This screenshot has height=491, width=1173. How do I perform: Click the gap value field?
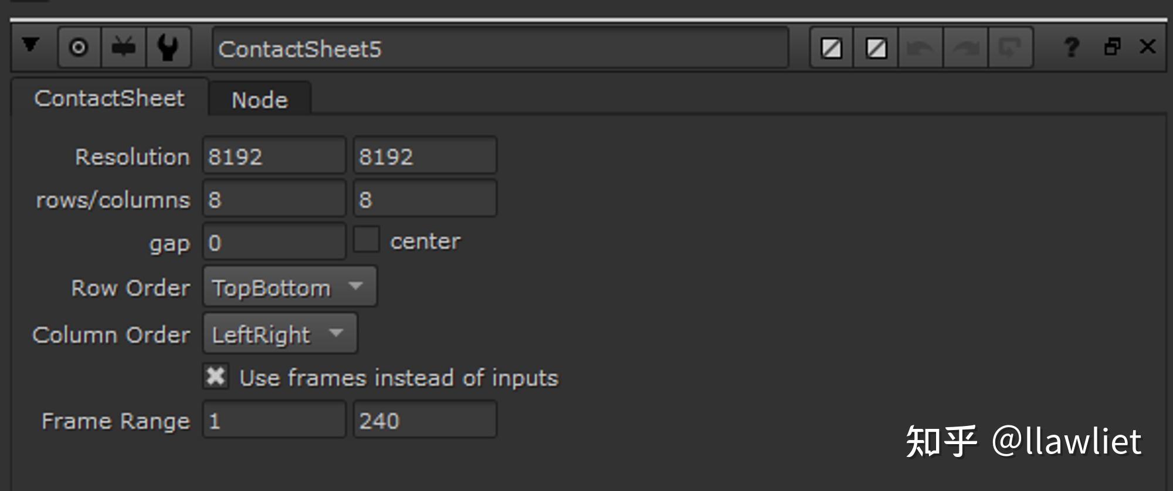[274, 242]
